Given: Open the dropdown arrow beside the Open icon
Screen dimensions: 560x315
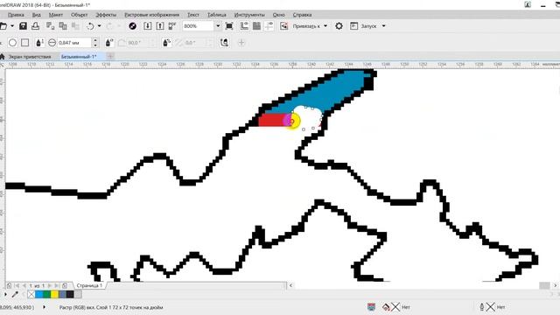Looking at the screenshot, I should point(12,26).
